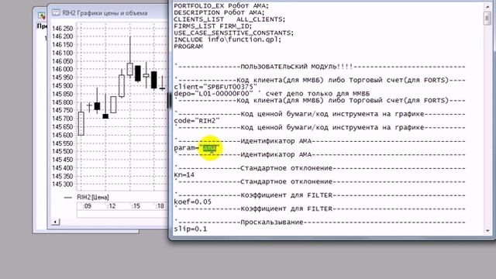Click the chart window's title bar icon
This screenshot has height=279, width=496.
tap(56, 12)
